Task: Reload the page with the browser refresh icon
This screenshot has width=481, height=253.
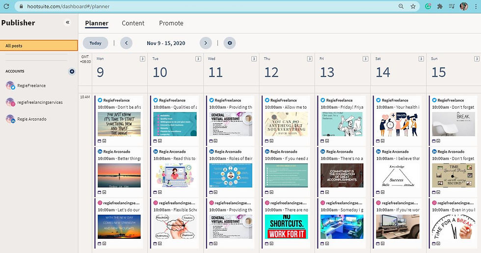Action: [x=6, y=6]
